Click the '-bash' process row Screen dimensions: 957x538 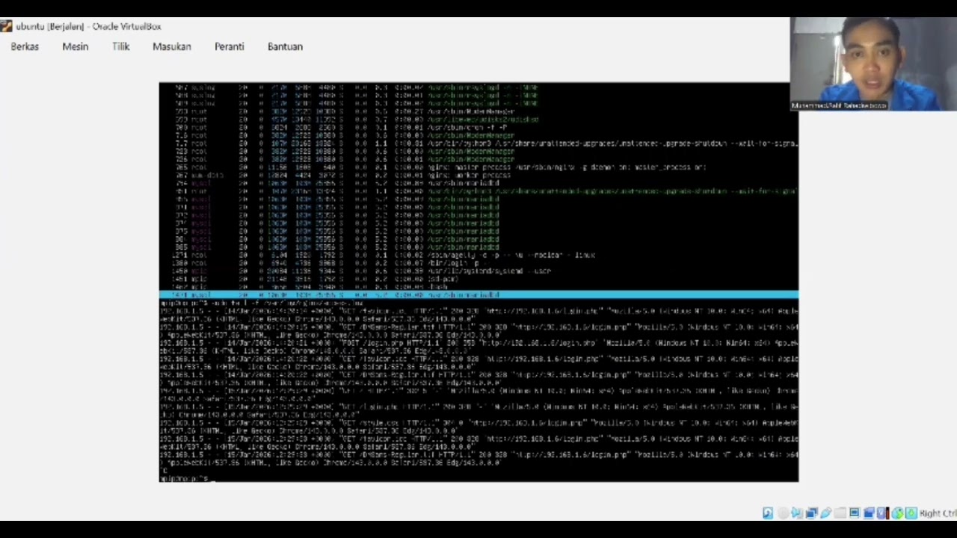pos(478,287)
